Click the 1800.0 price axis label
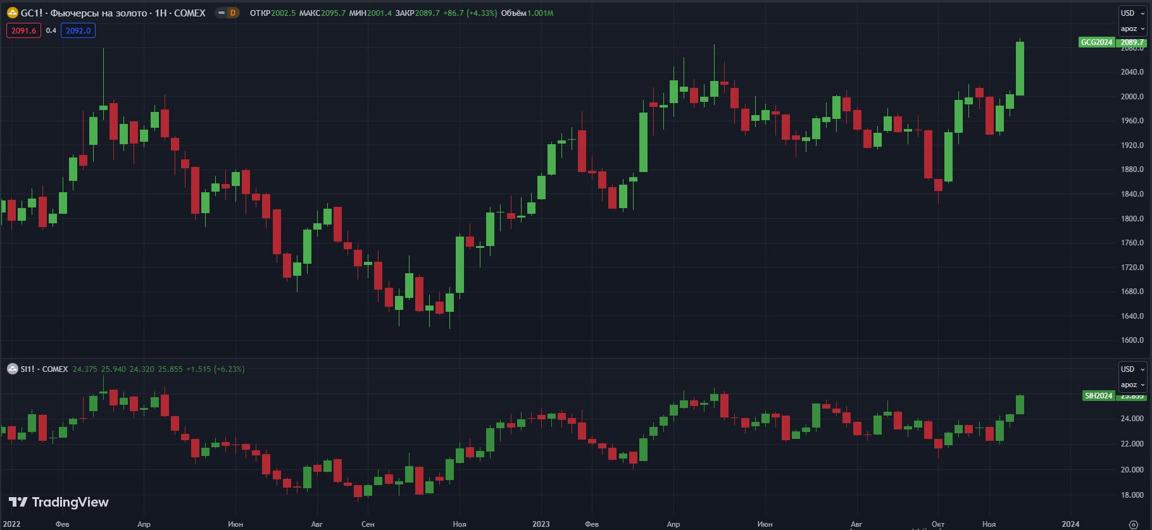Screen dimensions: 1152x530 [1132, 219]
